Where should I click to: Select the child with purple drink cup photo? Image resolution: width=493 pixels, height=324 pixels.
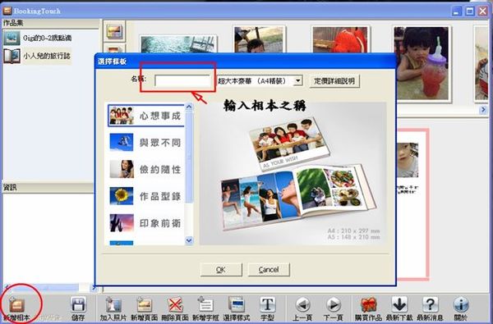422,63
